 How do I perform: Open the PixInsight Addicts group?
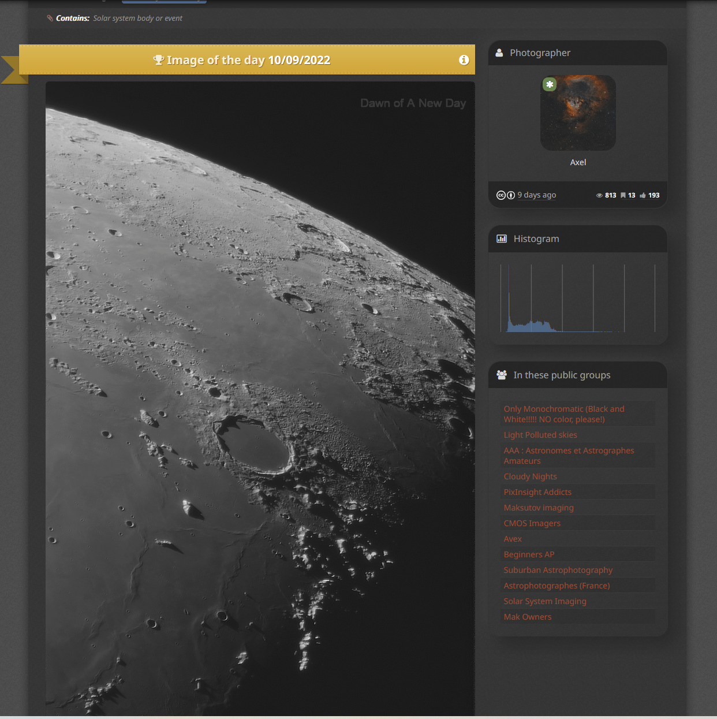coord(537,492)
